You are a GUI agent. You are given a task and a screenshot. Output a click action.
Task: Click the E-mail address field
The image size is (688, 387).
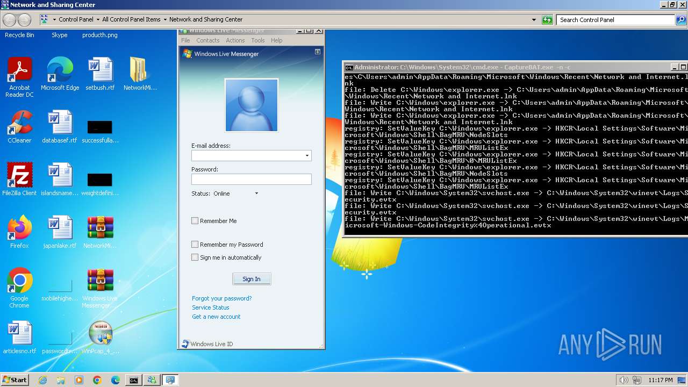252,155
